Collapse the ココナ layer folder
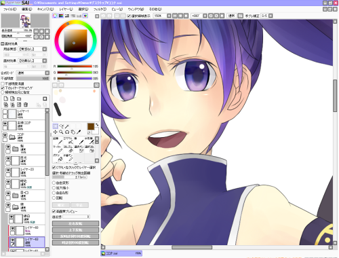The width and height of the screenshot is (339, 258). point(12,137)
